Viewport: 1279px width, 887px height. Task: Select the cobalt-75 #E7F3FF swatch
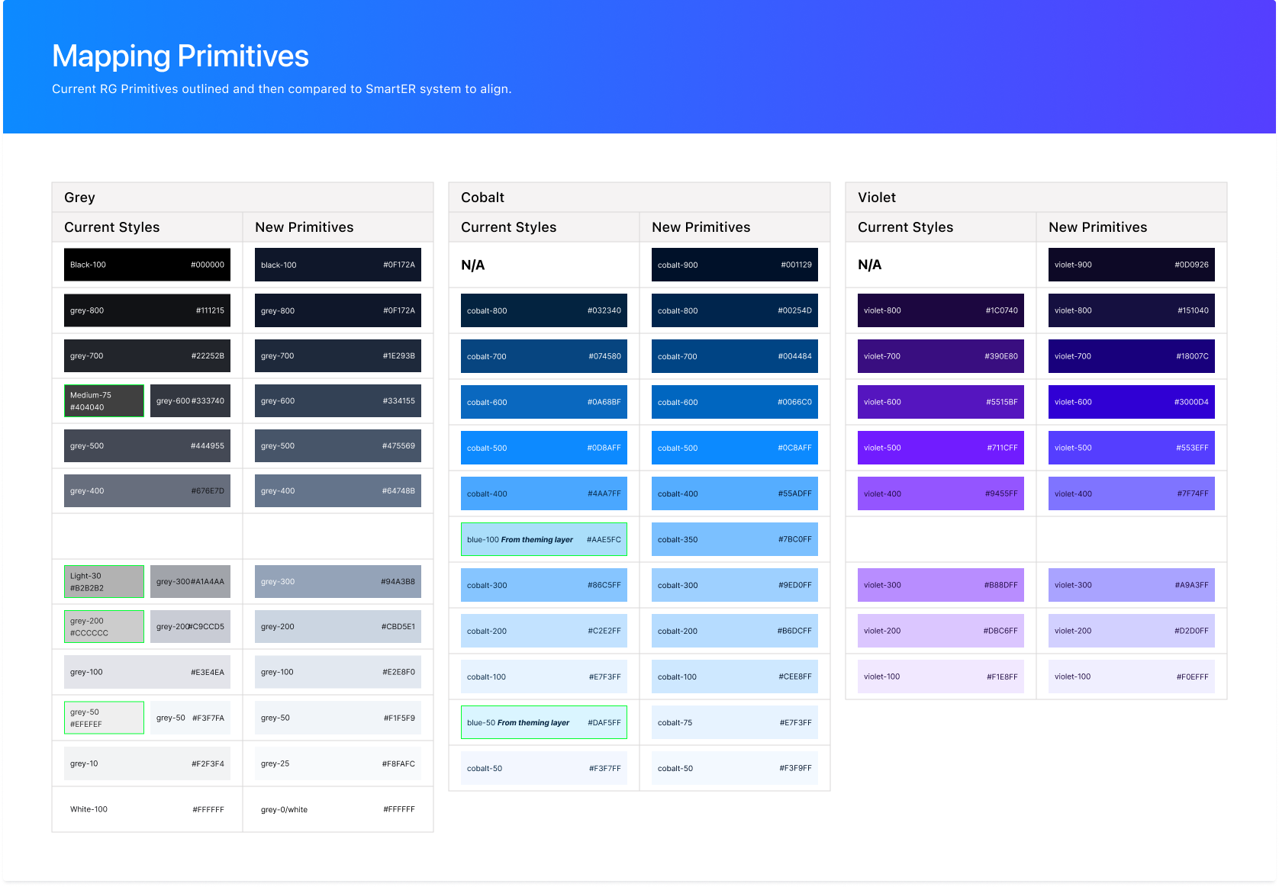coord(735,722)
